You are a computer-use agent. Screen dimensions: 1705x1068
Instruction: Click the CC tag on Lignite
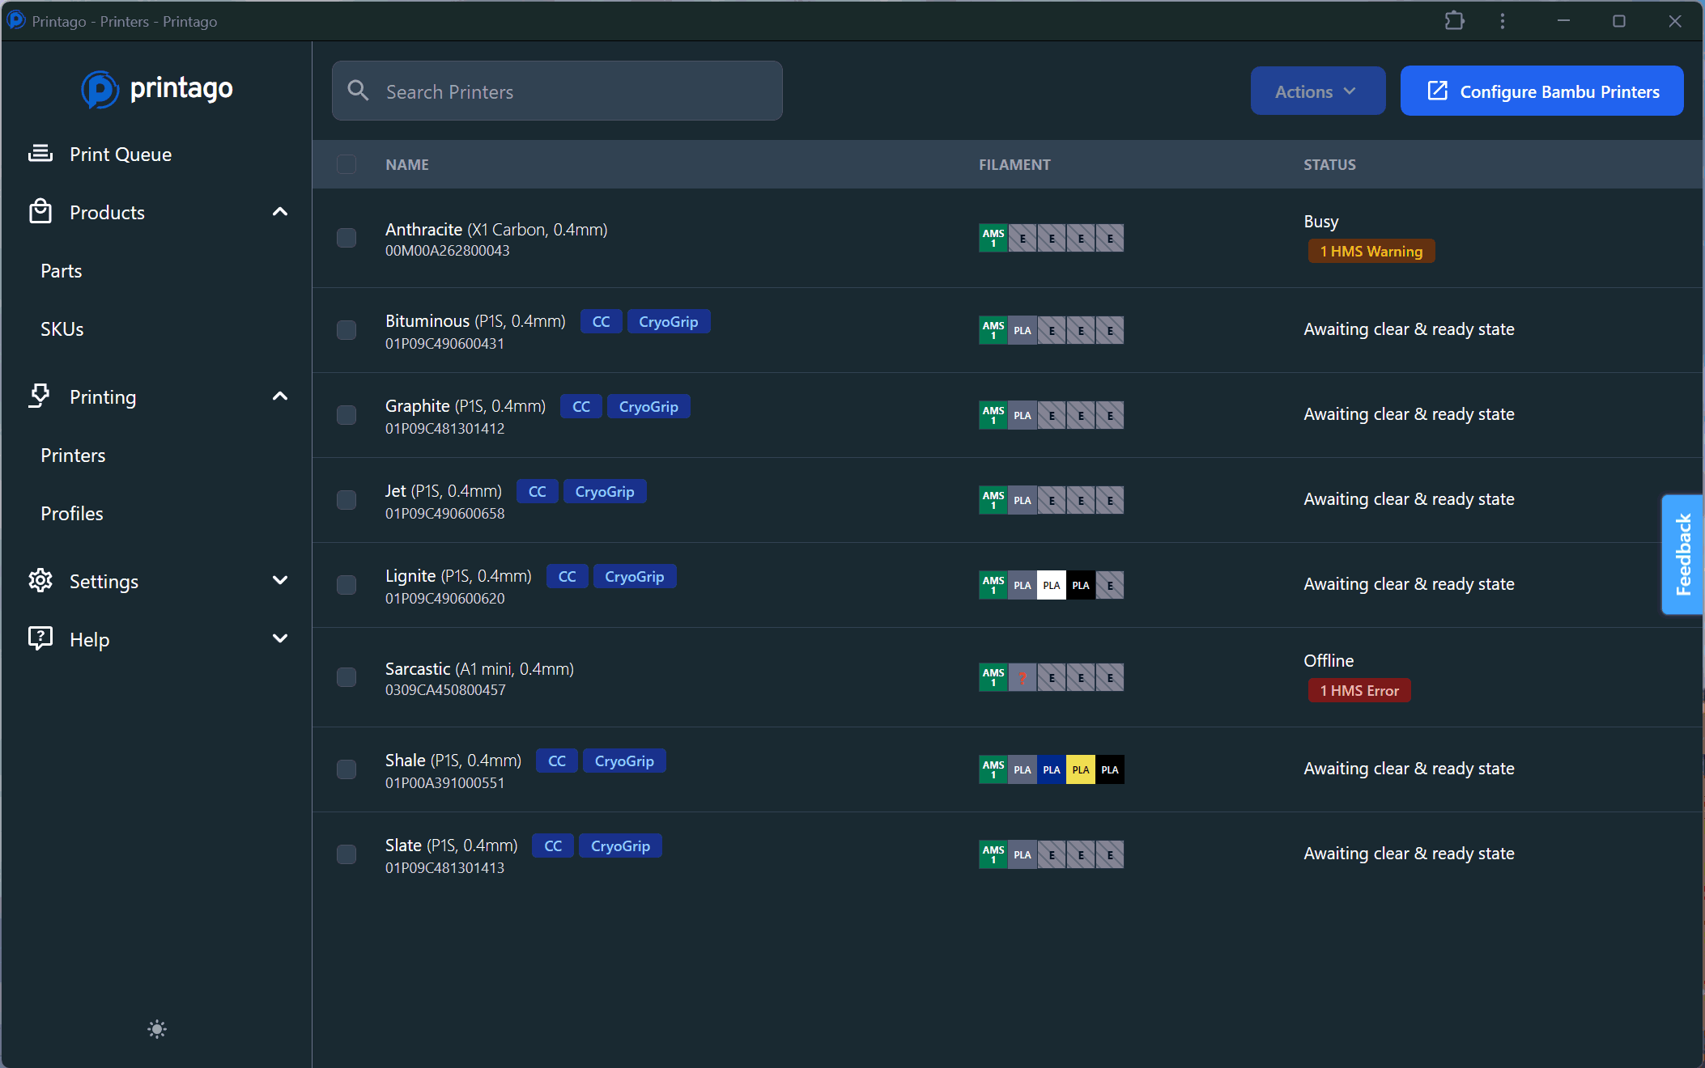pyautogui.click(x=568, y=577)
